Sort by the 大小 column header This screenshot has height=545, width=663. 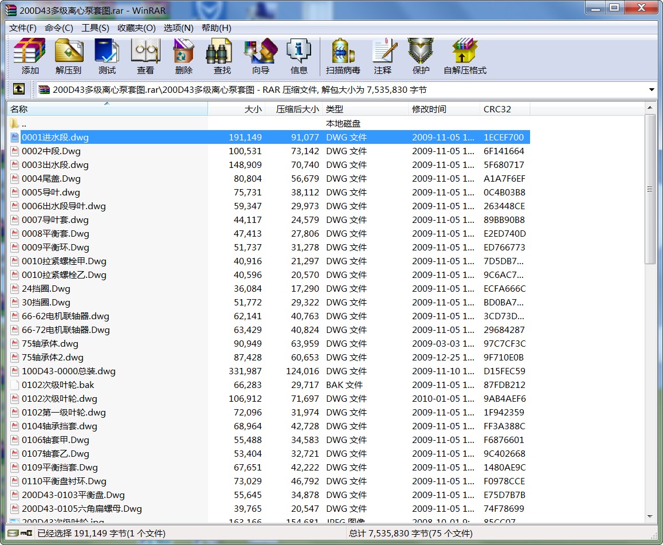click(236, 109)
